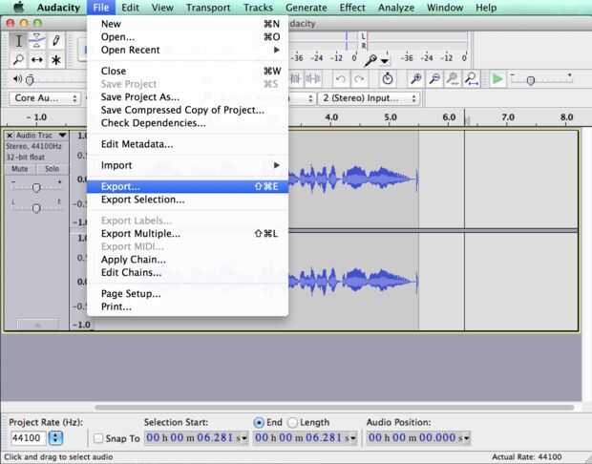Choose Apply Chain... menu item

pyautogui.click(x=187, y=260)
